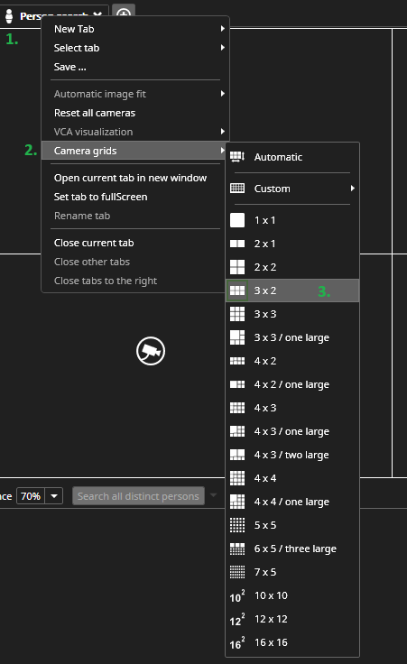Add a new tab with the plus button
The image size is (407, 664).
pyautogui.click(x=124, y=14)
